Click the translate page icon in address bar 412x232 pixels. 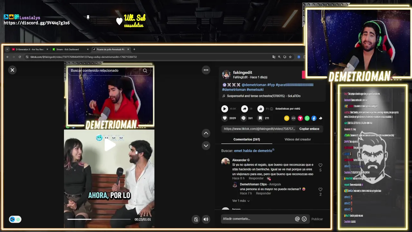[274, 57]
